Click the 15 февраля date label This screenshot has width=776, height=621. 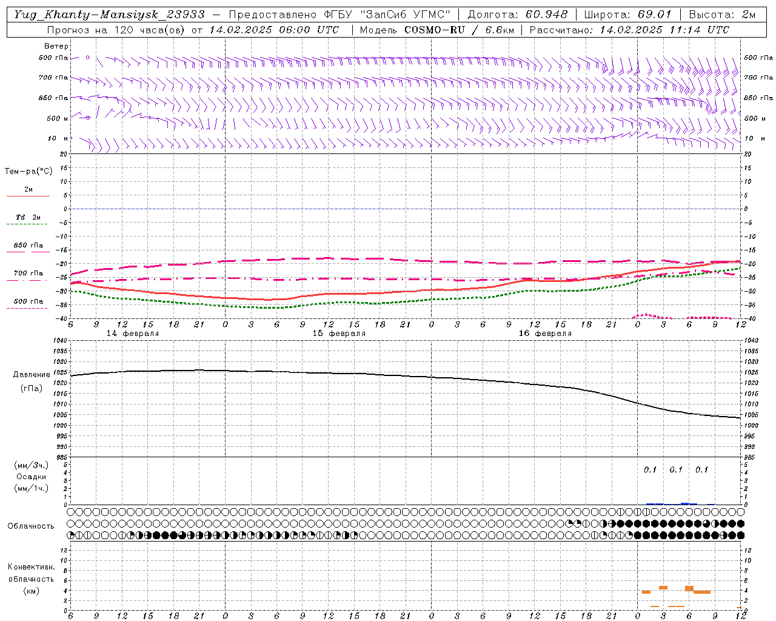[339, 334]
